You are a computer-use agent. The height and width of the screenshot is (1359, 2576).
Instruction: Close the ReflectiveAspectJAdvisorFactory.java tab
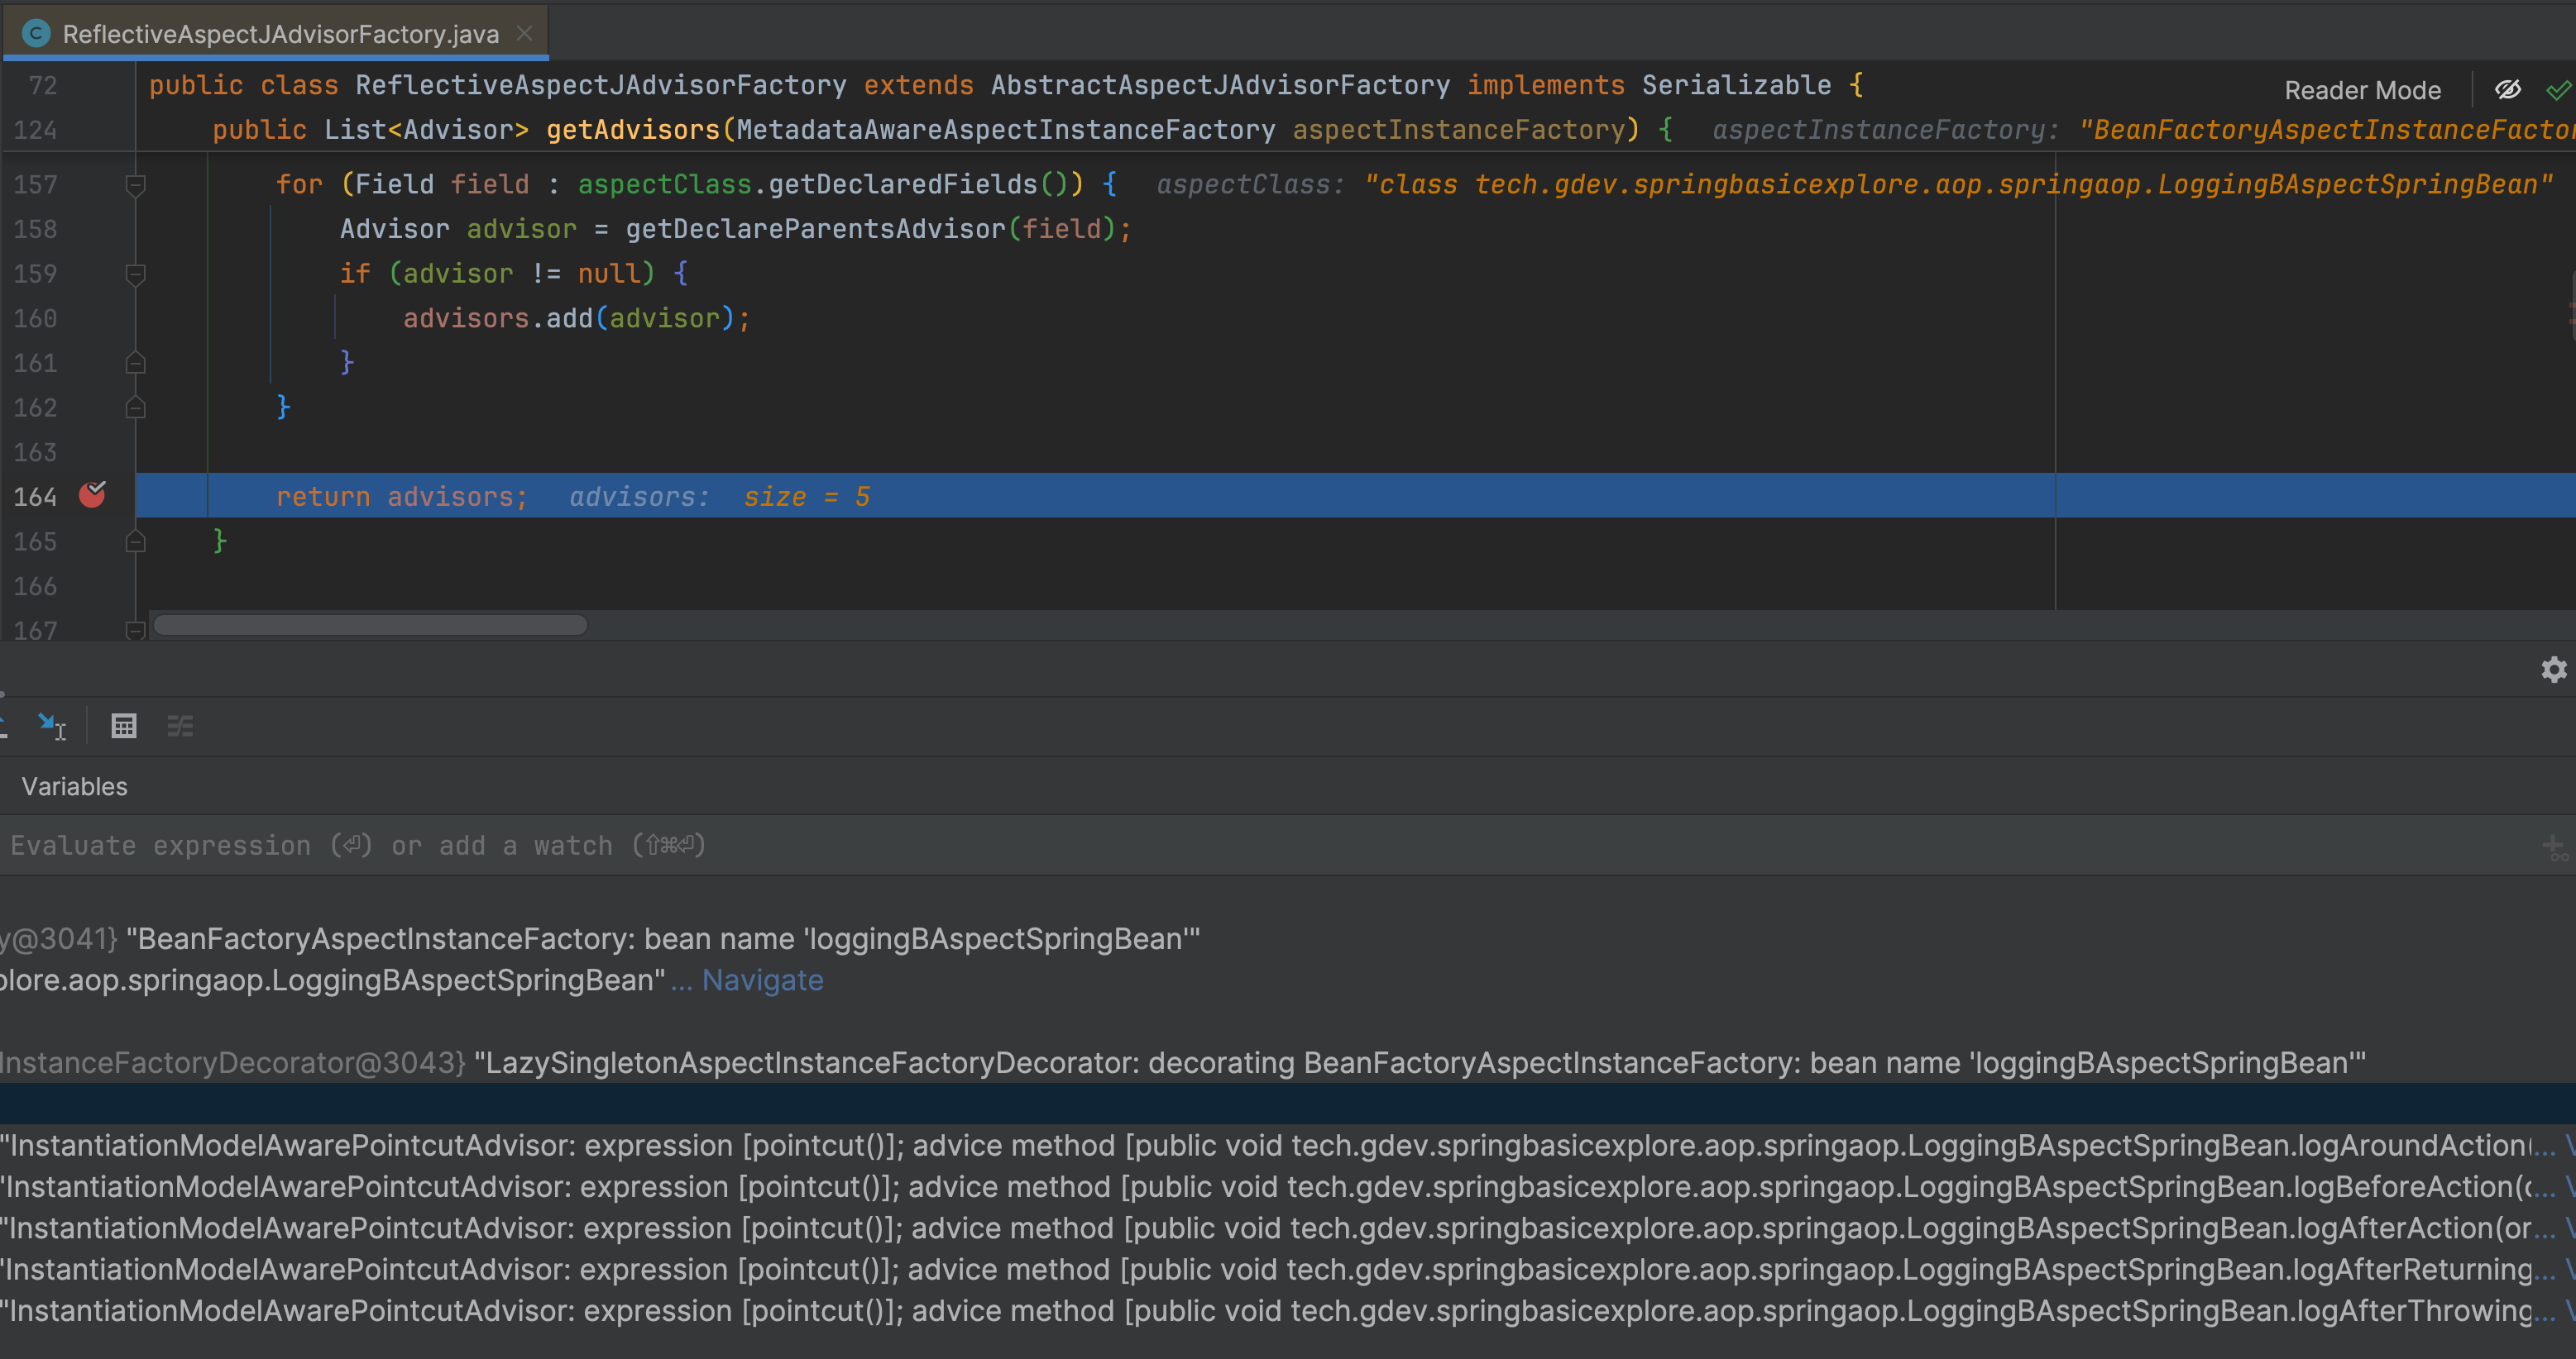524,33
